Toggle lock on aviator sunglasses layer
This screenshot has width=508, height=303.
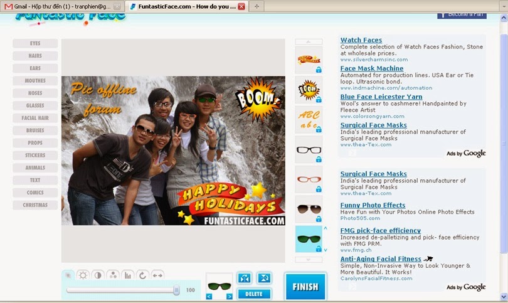tap(319, 219)
